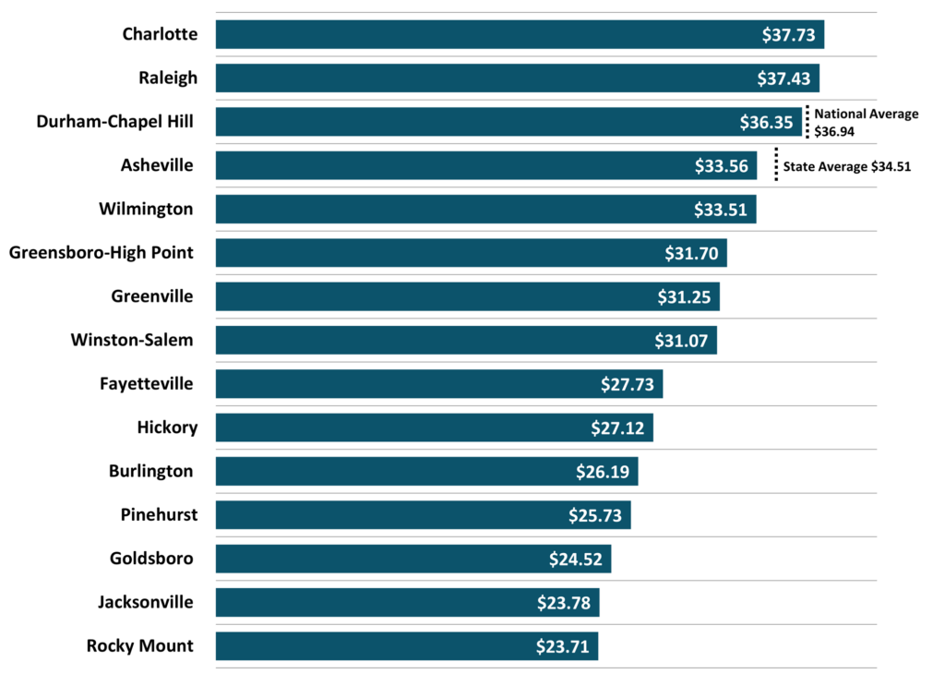This screenshot has height=686, width=945.
Task: Click the Wilmington $33.51 bar
Action: [x=485, y=209]
